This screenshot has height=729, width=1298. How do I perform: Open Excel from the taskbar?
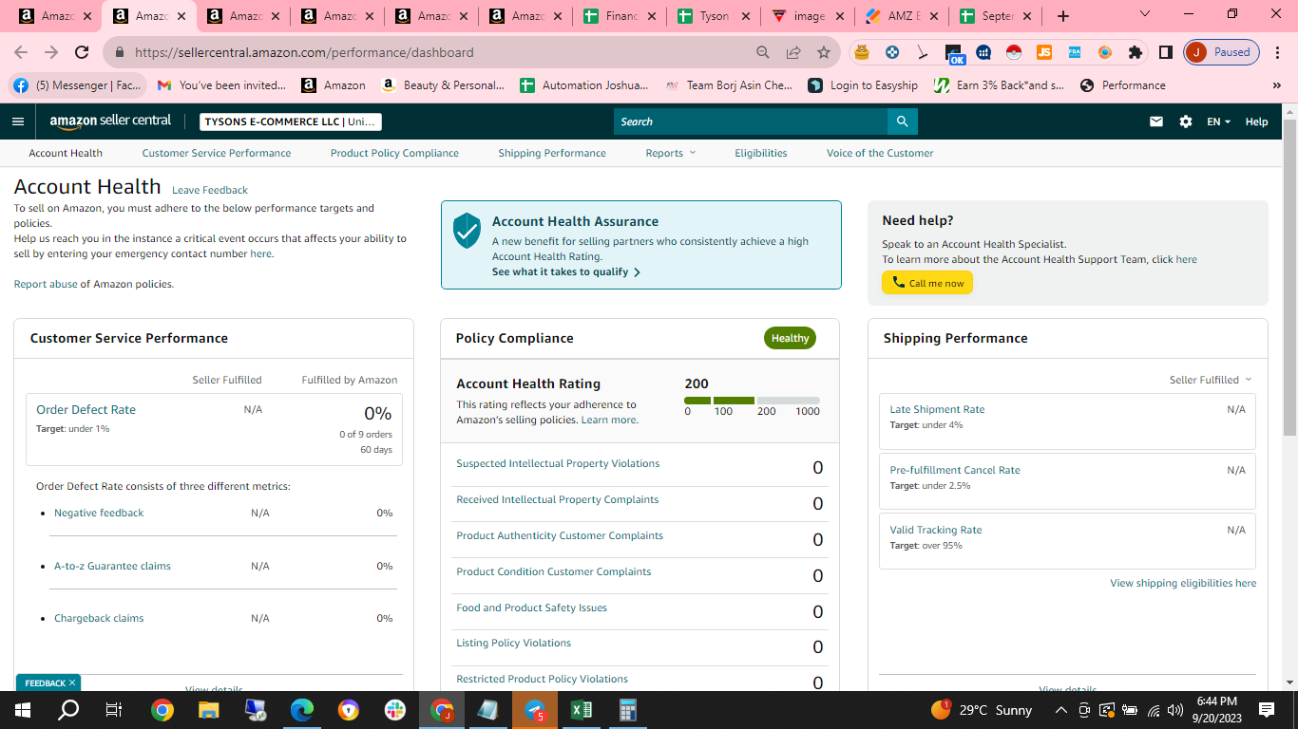point(582,710)
